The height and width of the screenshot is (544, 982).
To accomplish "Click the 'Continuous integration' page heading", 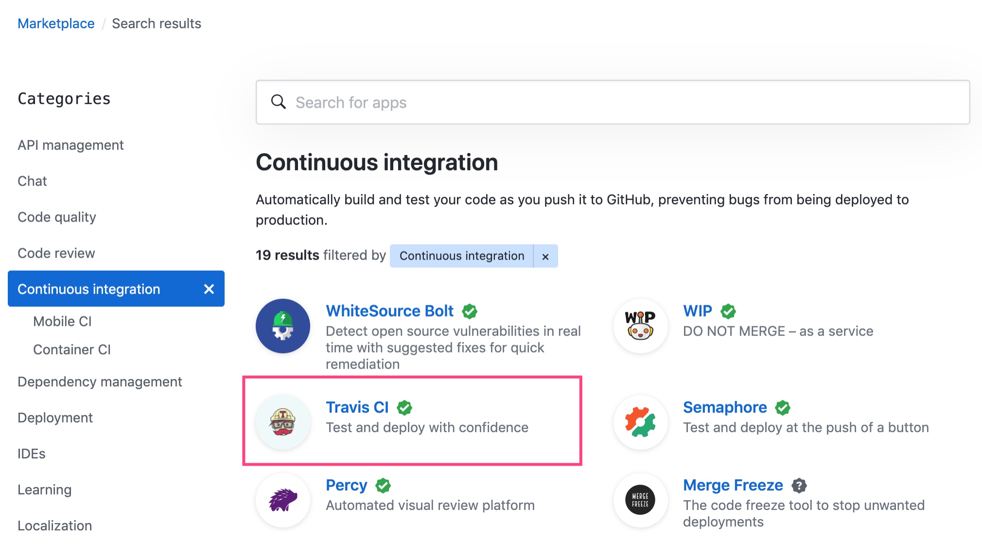I will pyautogui.click(x=377, y=162).
